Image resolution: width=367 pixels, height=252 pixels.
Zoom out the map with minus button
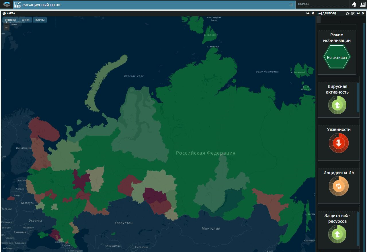pyautogui.click(x=7, y=28)
